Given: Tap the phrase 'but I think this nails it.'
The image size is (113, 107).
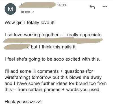Looking at the screenshot, I should click(54, 47).
